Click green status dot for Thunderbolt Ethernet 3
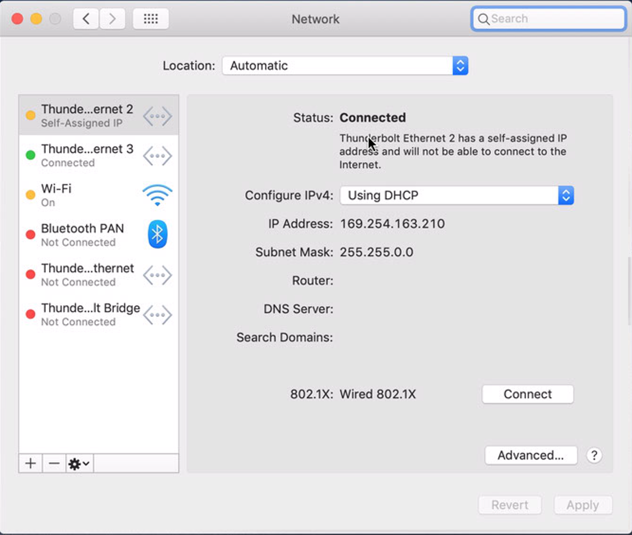632x535 pixels. click(30, 155)
